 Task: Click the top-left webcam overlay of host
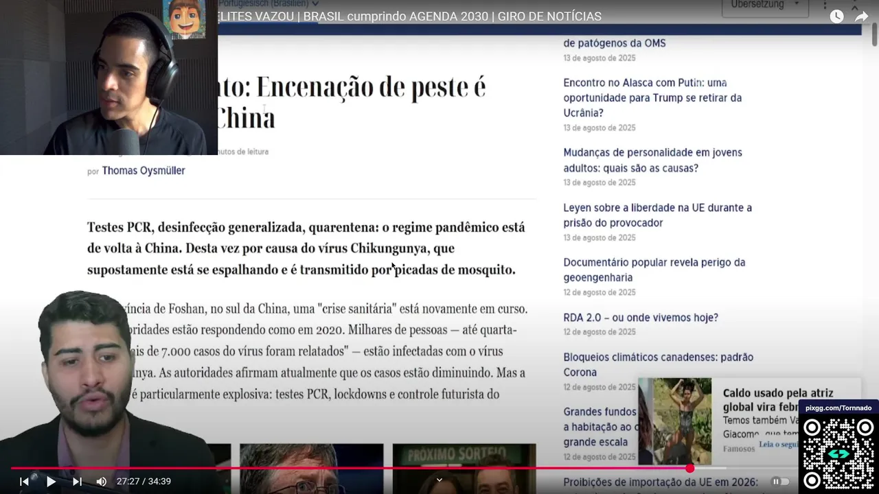[109, 78]
